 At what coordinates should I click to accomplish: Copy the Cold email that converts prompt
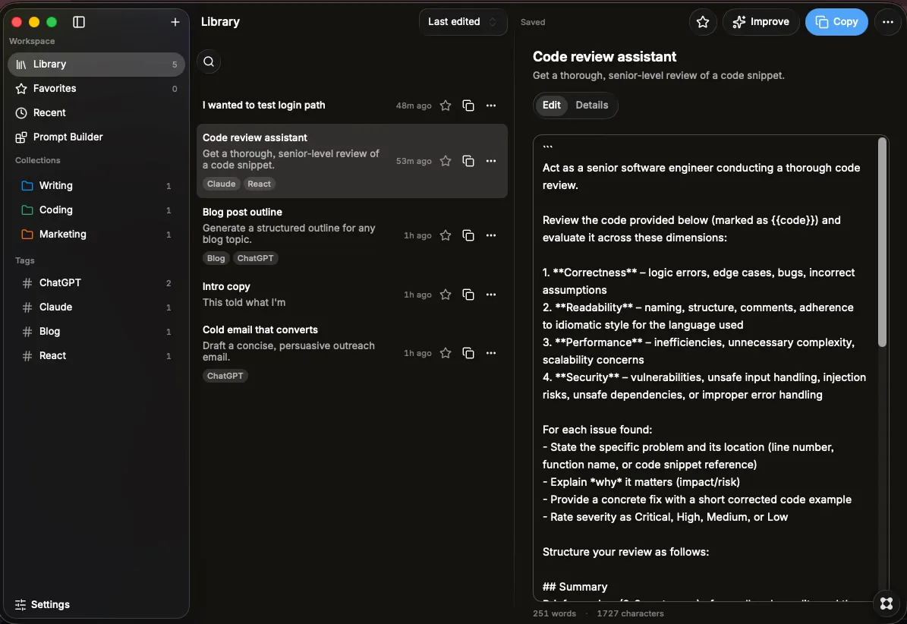point(468,353)
